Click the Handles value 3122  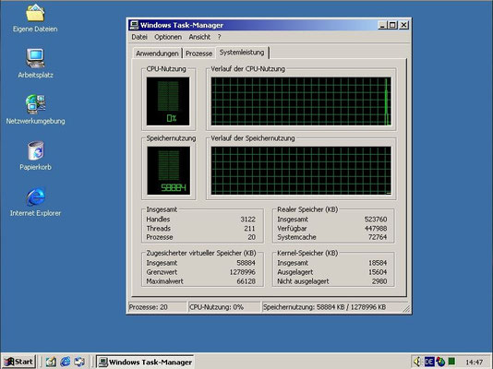247,220
